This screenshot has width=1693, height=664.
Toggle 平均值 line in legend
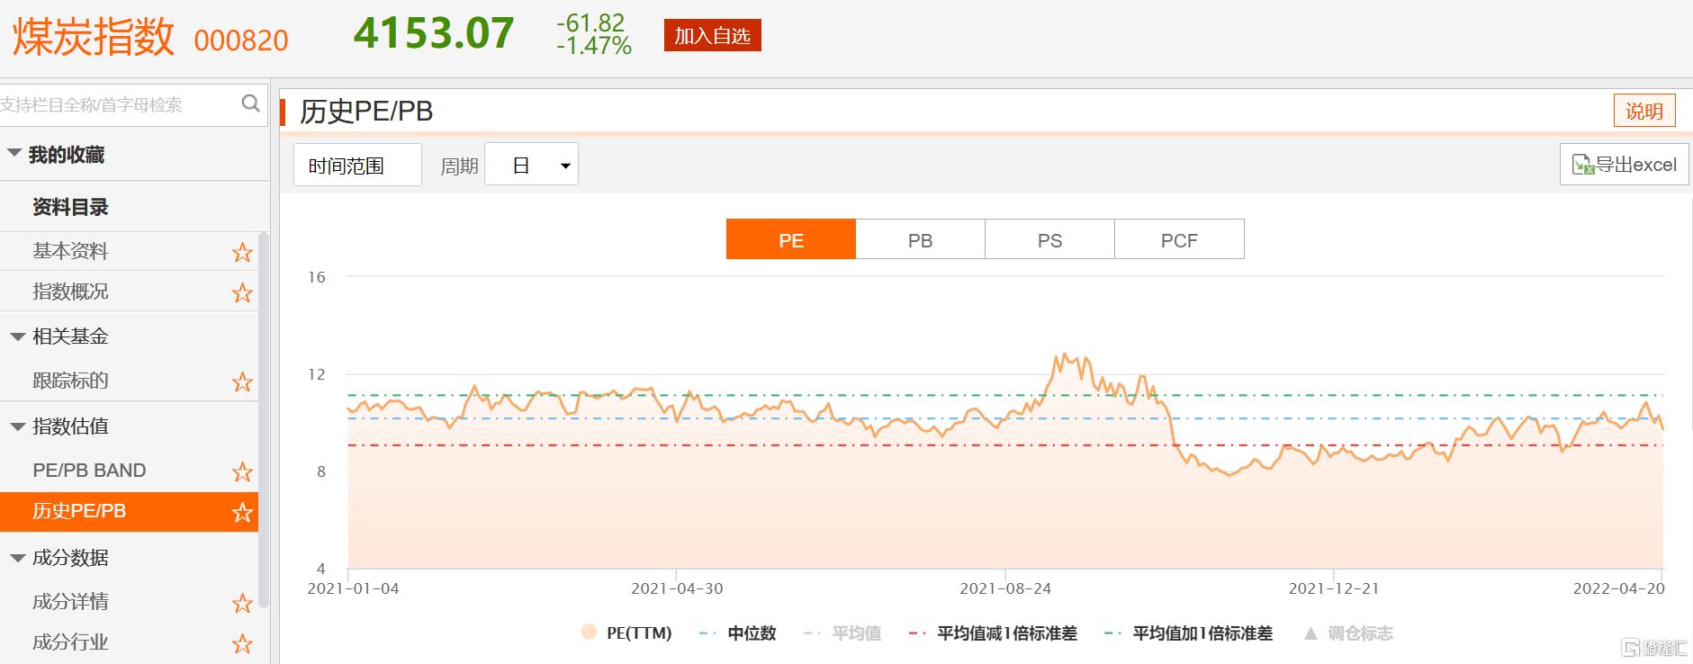pos(842,633)
